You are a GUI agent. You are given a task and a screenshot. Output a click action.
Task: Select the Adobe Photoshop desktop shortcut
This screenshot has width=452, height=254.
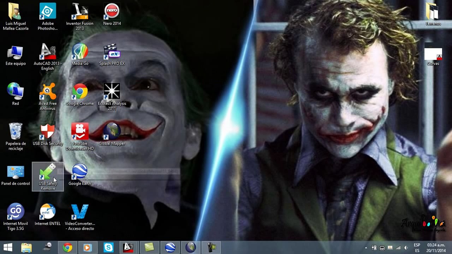(48, 17)
